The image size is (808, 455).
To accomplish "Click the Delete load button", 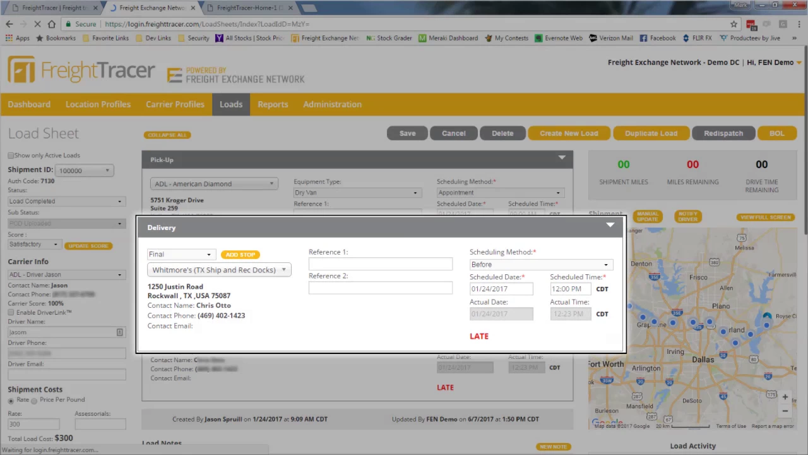I will point(502,133).
